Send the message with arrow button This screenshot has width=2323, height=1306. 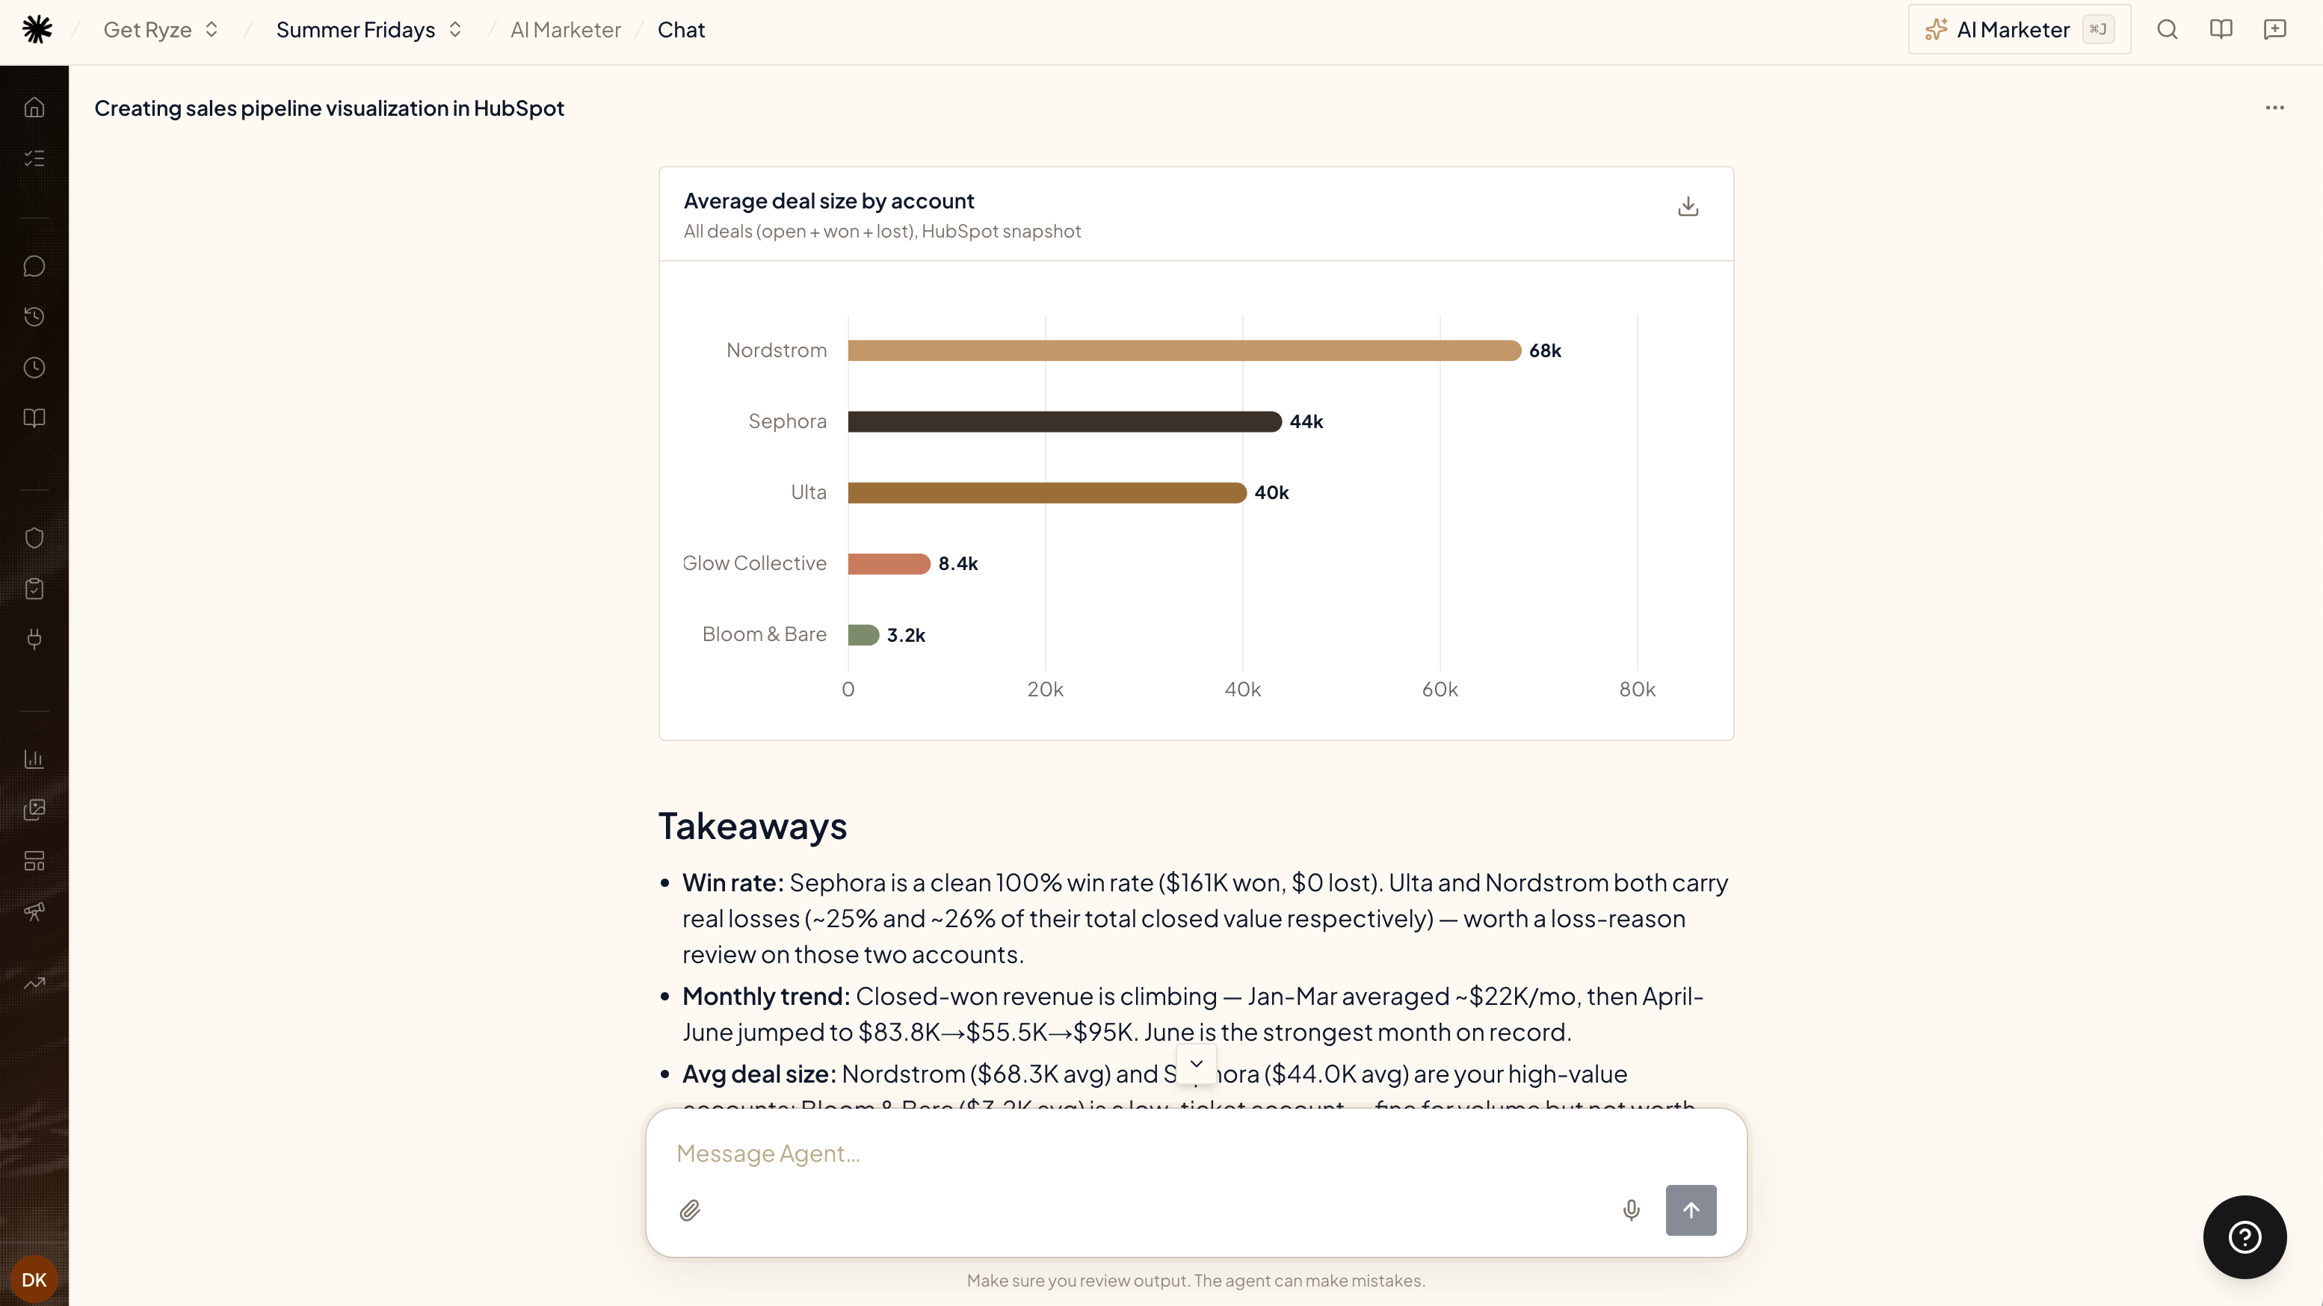[1691, 1210]
